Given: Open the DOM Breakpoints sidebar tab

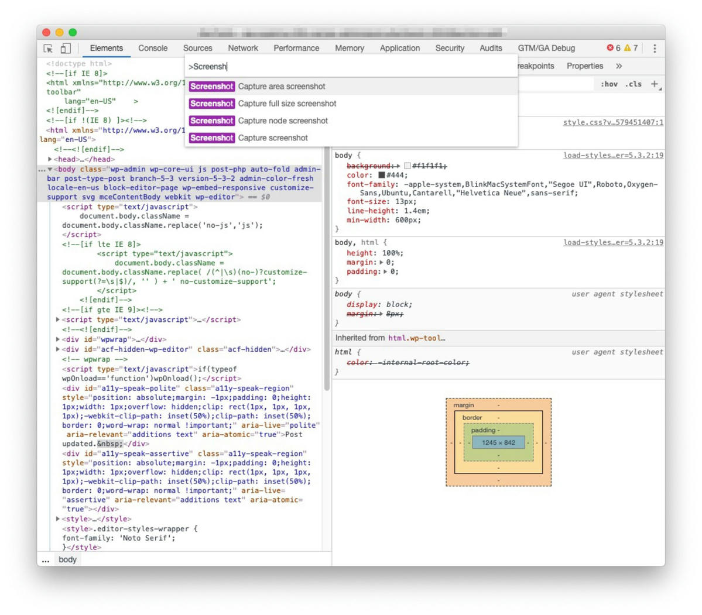Looking at the screenshot, I should click(536, 66).
